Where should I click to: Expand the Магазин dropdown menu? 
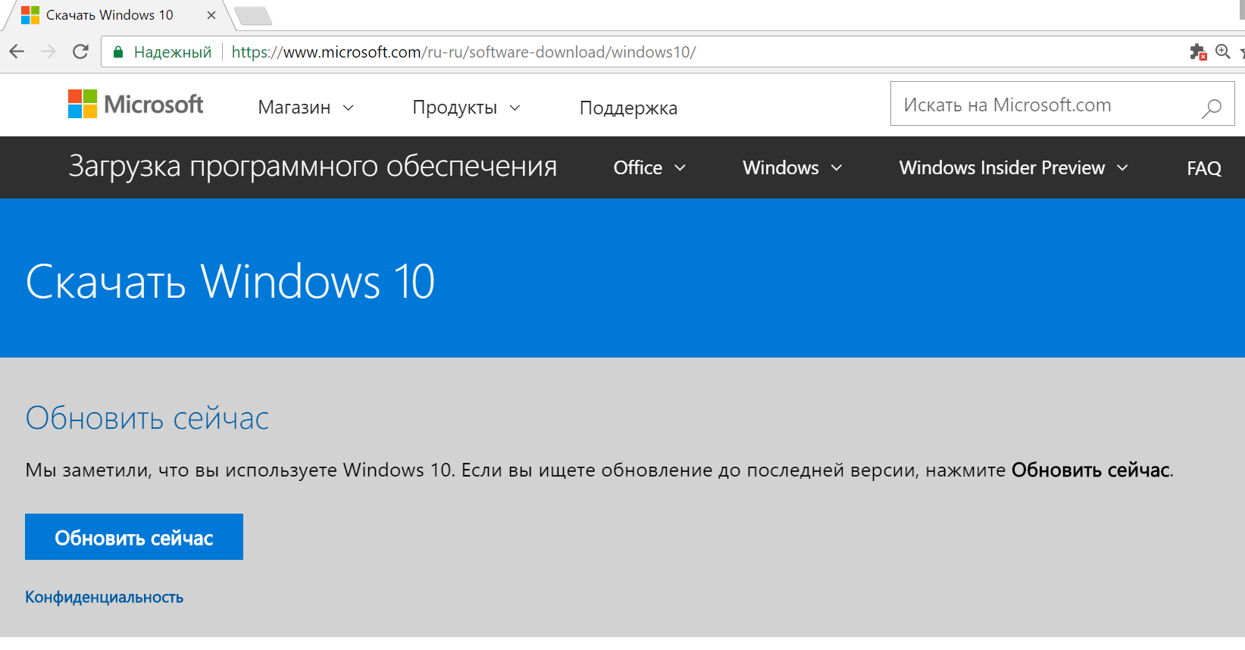(305, 108)
